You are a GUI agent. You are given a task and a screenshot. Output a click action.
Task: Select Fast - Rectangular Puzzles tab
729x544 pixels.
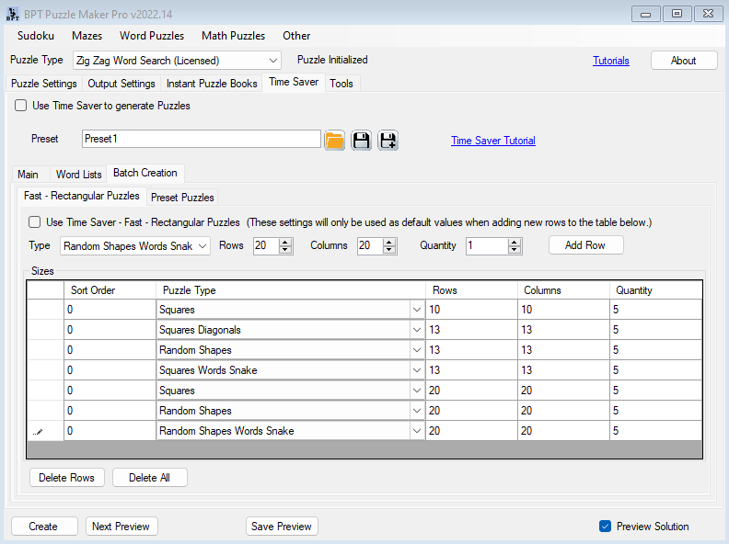pyautogui.click(x=82, y=196)
